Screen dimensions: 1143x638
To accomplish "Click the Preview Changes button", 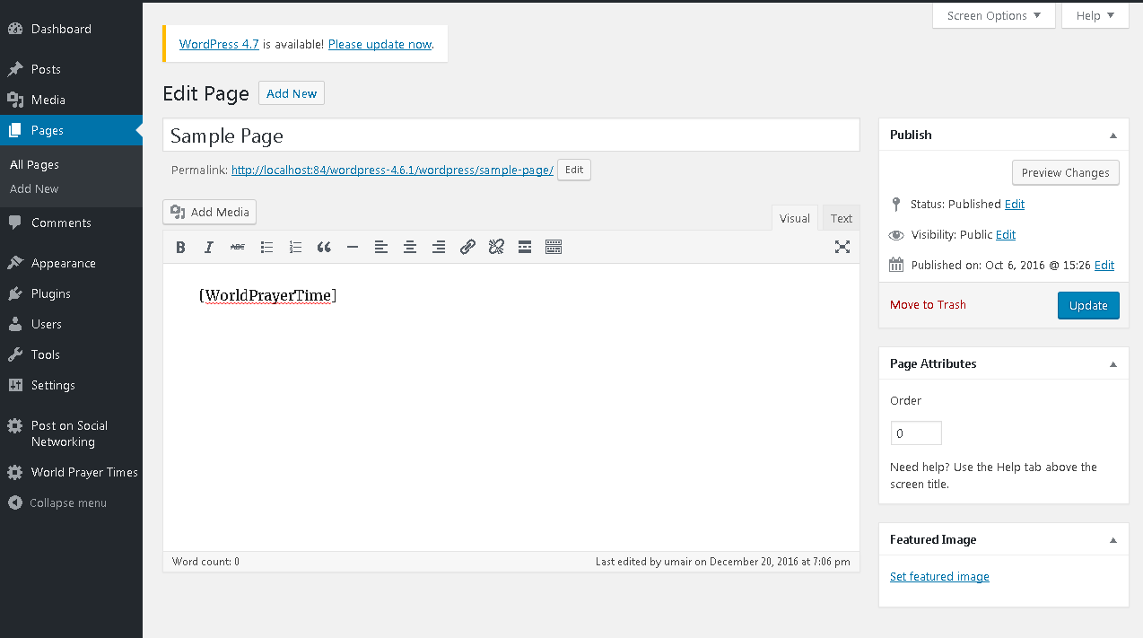I will tap(1066, 173).
